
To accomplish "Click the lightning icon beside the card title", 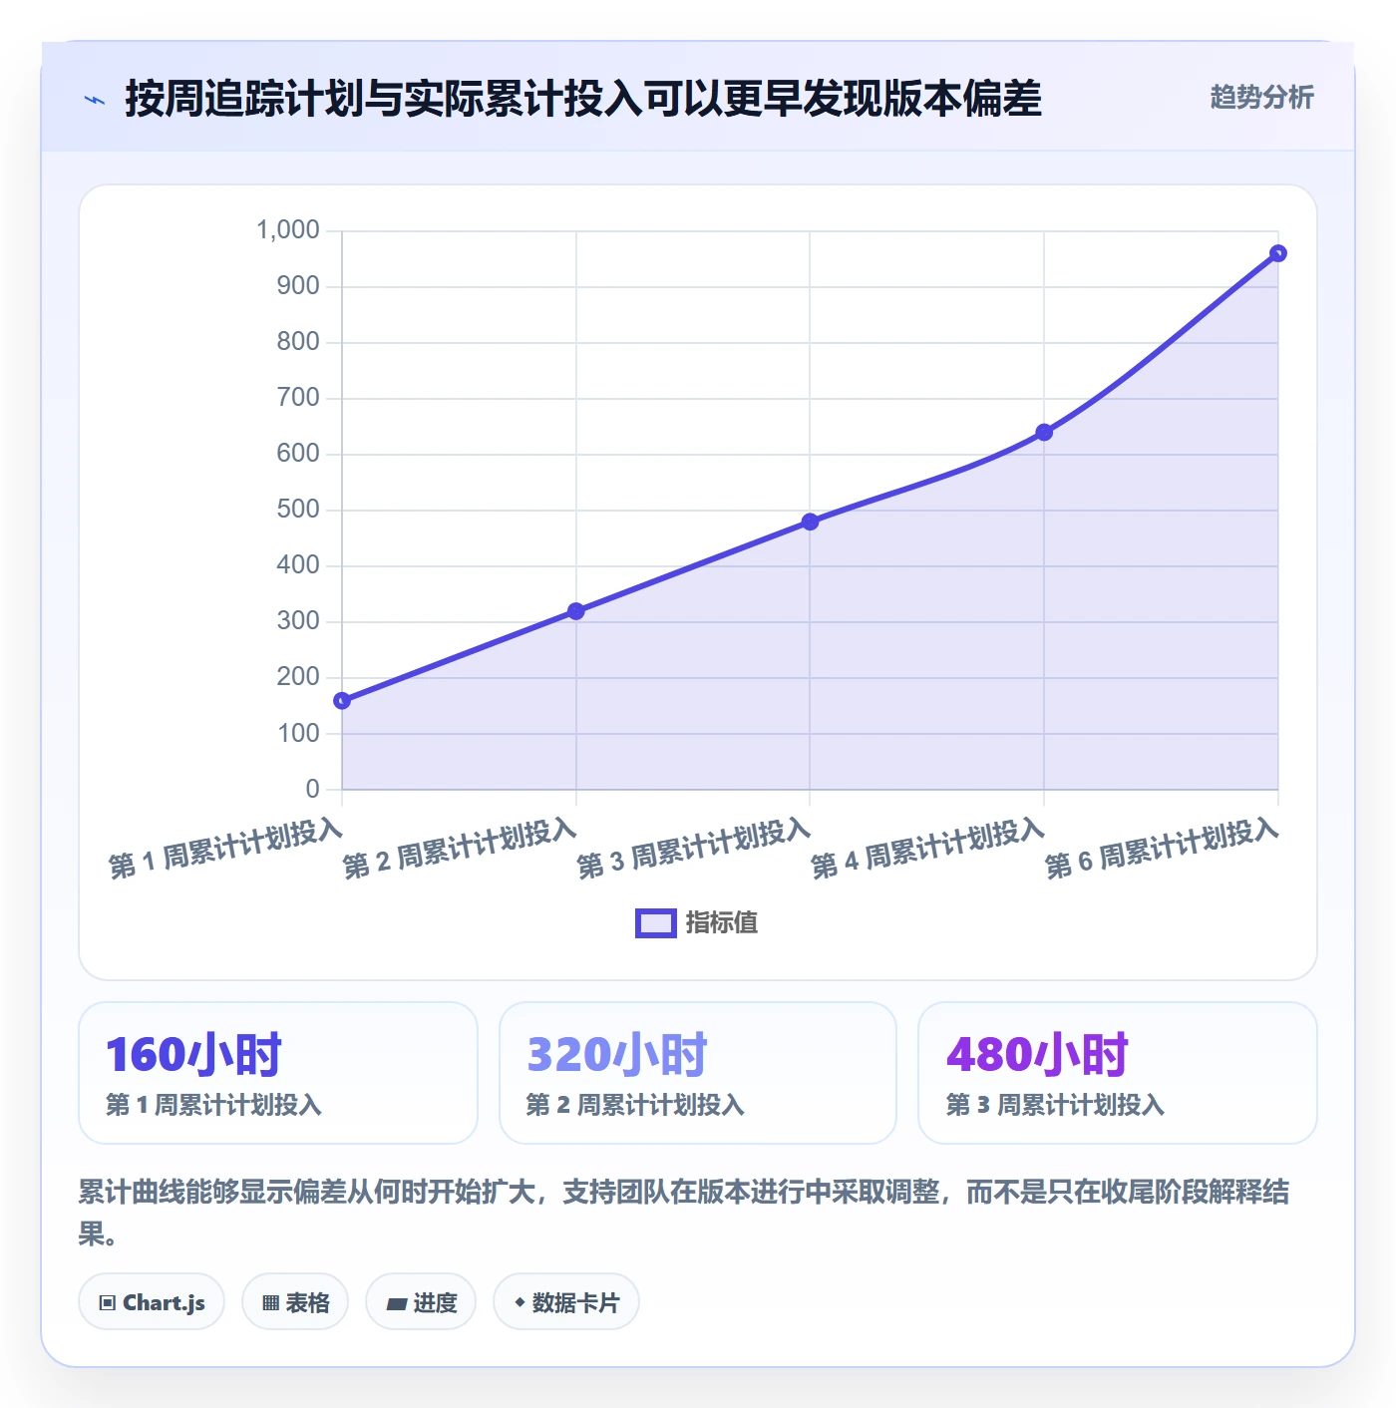I will (95, 100).
